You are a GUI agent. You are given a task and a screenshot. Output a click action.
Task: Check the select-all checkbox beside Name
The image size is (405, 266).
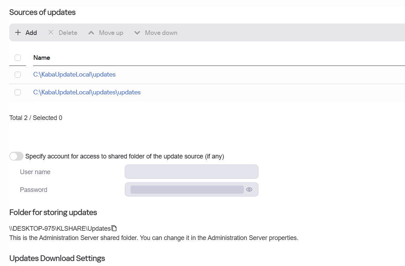point(17,58)
